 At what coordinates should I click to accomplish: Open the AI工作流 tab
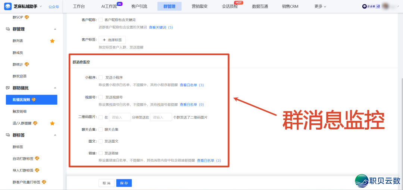pos(109,7)
